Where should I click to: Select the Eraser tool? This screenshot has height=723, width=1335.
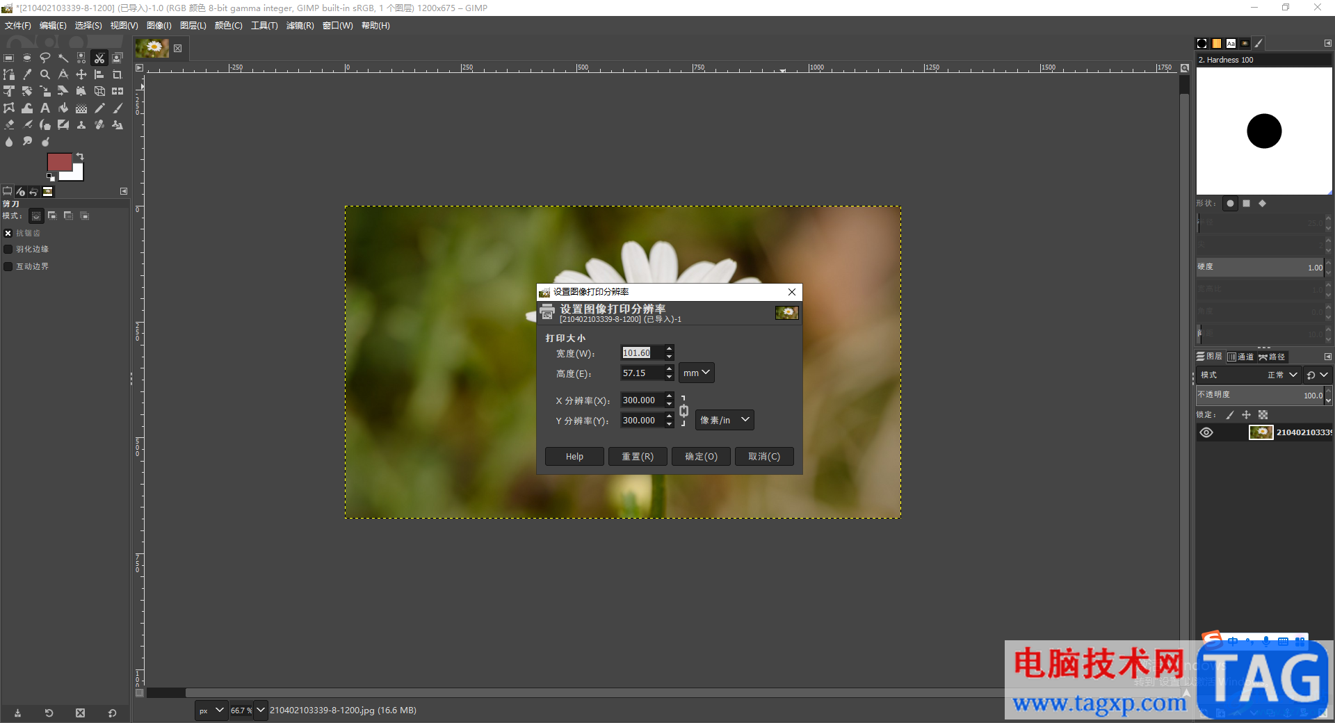pos(9,124)
